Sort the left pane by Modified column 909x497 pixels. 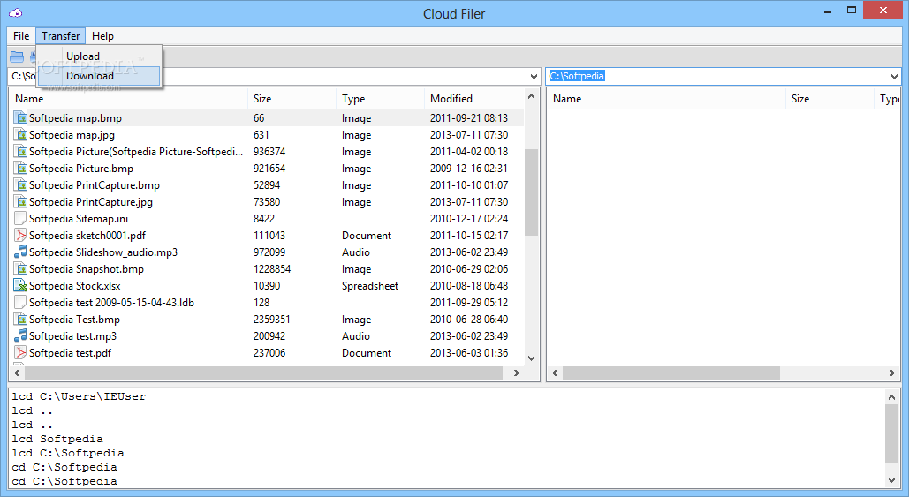474,99
